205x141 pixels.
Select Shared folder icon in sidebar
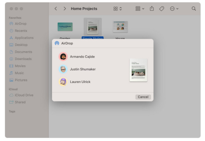pos(11,102)
